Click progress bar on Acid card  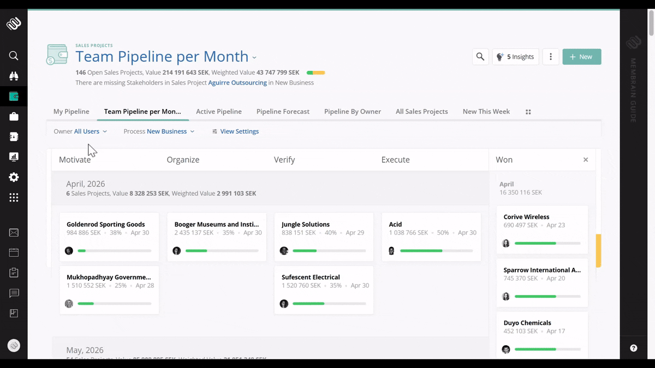[437, 251]
